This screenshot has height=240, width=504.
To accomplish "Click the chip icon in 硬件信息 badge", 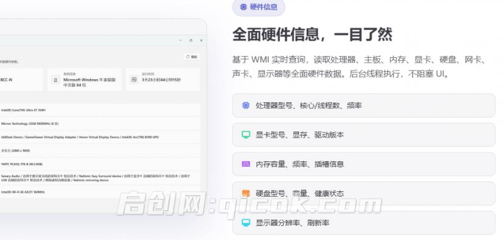I will pos(243,7).
